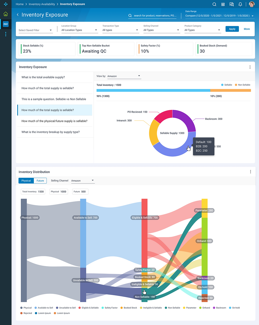Click 'Parameter: 280' node label
This screenshot has height=325, width=259.
204,211
